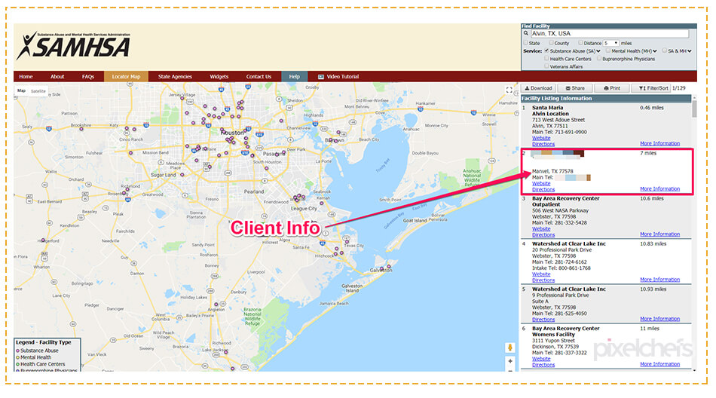Check the Buprenorphine Physicians box
The height and width of the screenshot is (398, 716).
pyautogui.click(x=599, y=59)
